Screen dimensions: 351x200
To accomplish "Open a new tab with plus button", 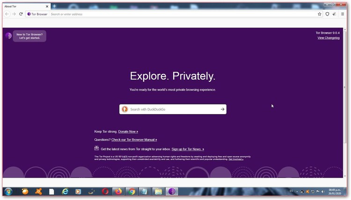I will click(x=54, y=6).
